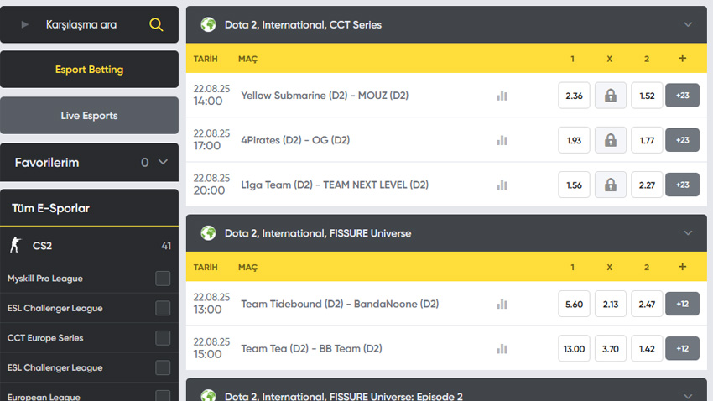713x401 pixels.
Task: Collapse the Dota 2 CCT Series panel
Action: 688,24
